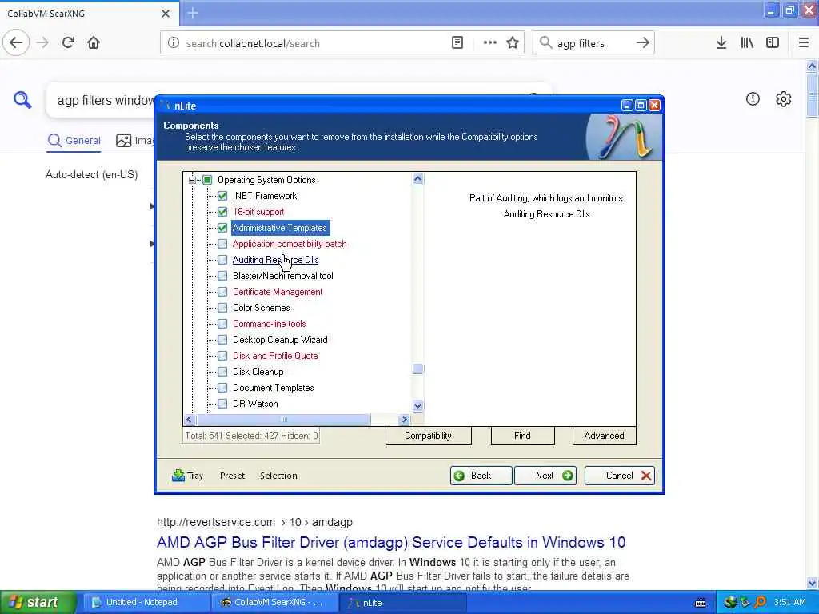The image size is (819, 614).
Task: Check Application compatibility patch
Action: click(222, 244)
